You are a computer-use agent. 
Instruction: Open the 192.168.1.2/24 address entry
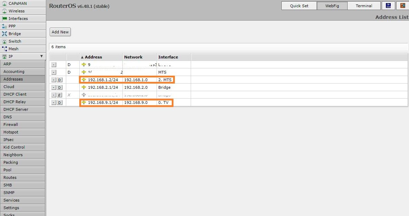(x=103, y=80)
